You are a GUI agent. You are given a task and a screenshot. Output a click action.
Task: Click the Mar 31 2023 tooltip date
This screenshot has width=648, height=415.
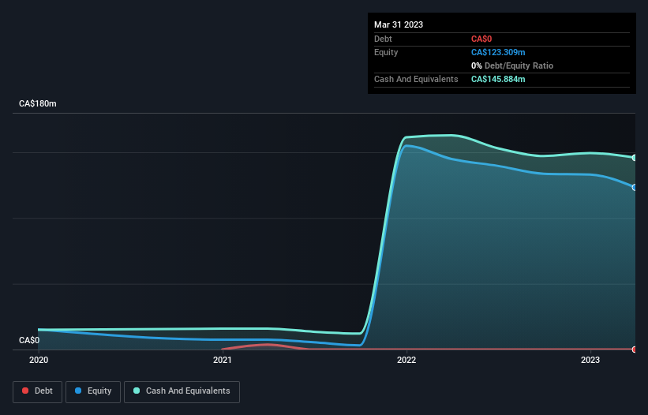(x=399, y=24)
